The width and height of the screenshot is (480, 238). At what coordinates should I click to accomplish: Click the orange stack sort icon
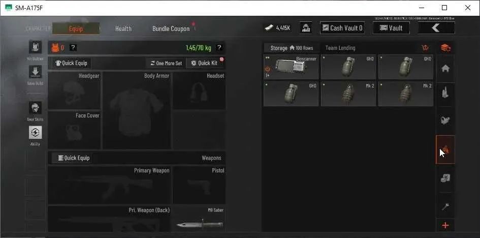445,48
